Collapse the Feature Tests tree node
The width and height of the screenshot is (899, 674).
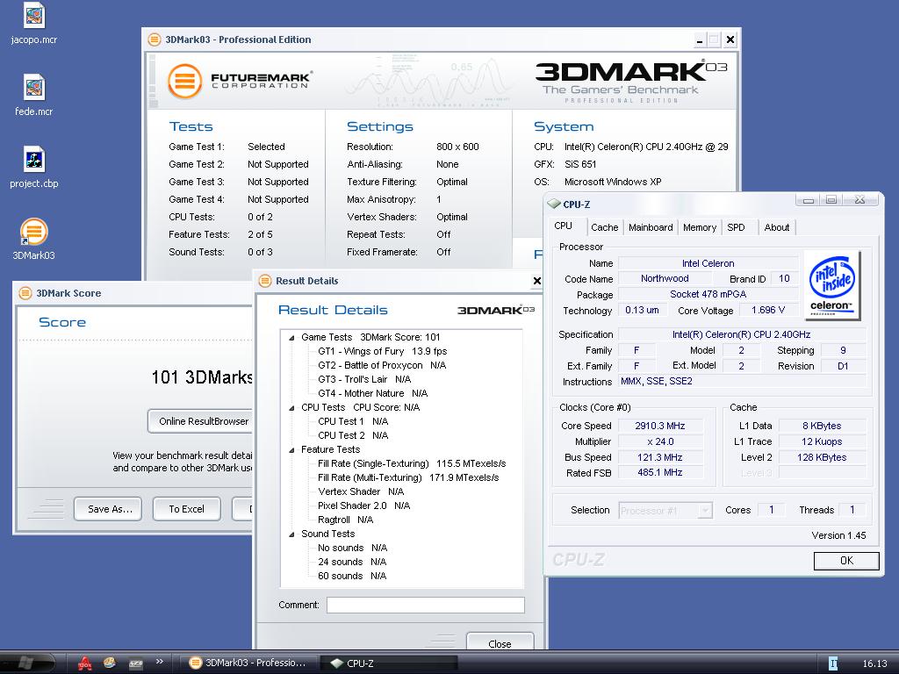[x=292, y=450]
